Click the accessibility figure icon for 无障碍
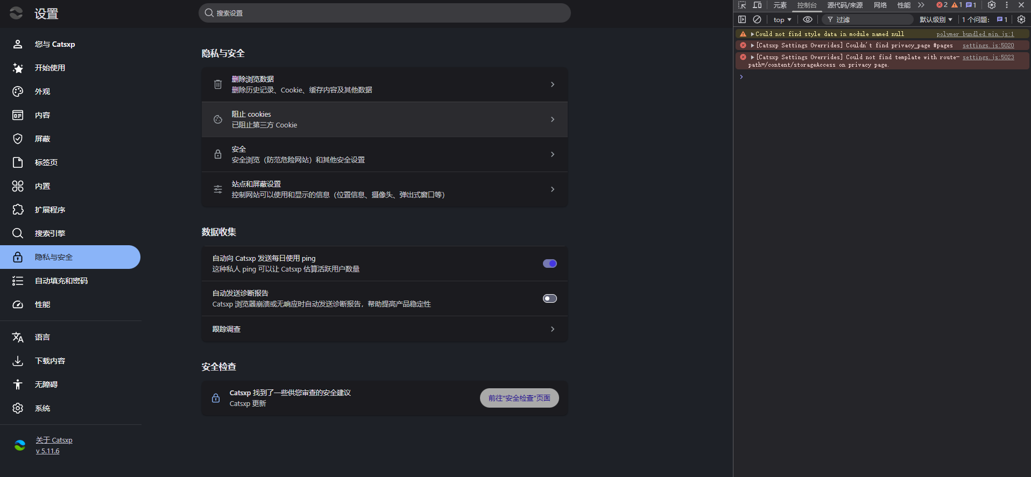 coord(18,385)
